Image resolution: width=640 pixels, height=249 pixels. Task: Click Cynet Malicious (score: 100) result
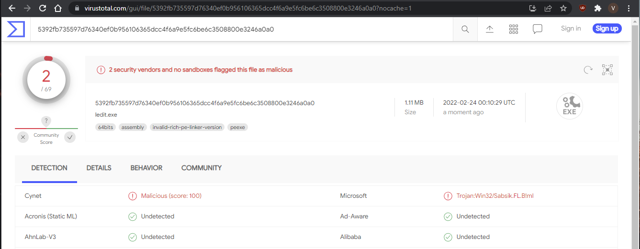tap(171, 196)
